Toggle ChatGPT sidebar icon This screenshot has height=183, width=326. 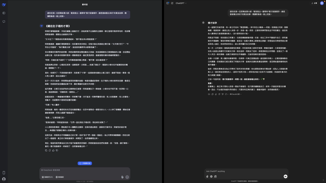168,3
